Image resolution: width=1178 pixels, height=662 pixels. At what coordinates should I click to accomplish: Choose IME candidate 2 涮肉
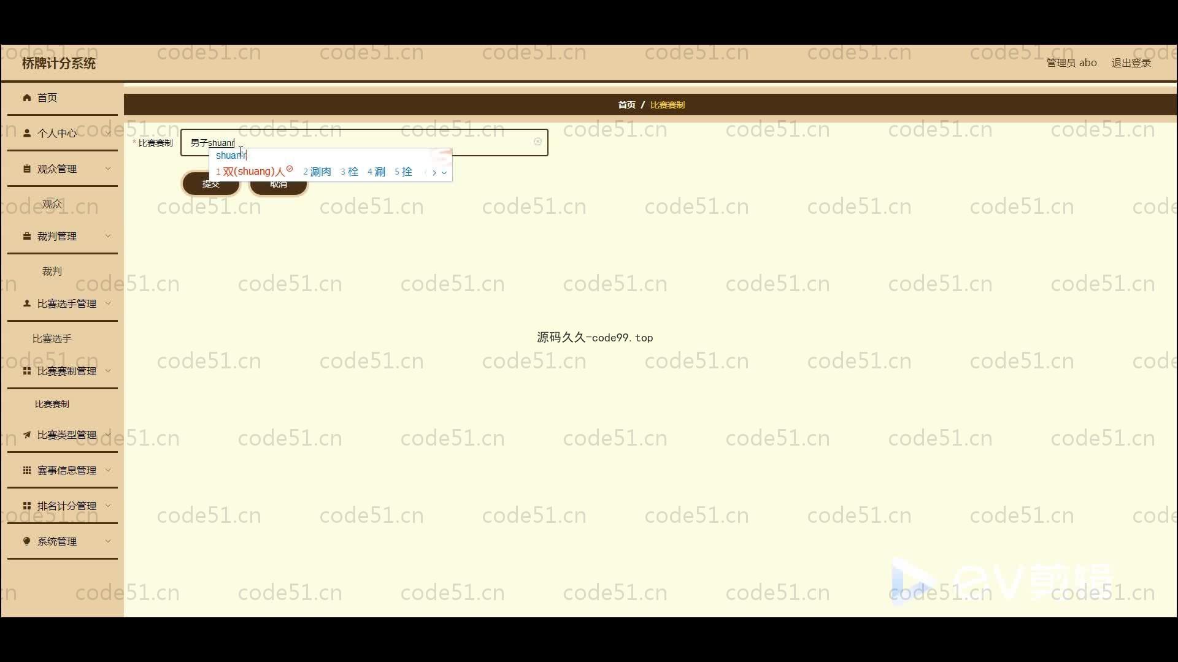click(x=317, y=172)
